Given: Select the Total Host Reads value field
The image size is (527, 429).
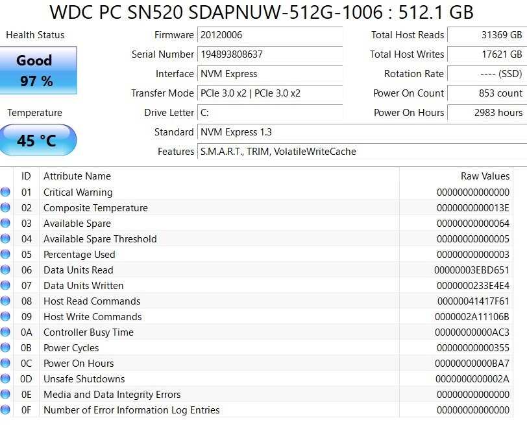Looking at the screenshot, I should [x=487, y=35].
